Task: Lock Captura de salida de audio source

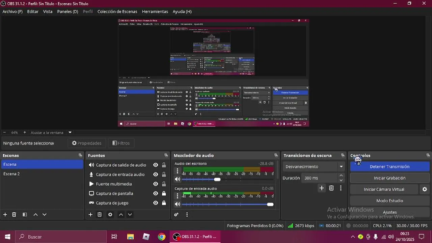Action: (164, 165)
